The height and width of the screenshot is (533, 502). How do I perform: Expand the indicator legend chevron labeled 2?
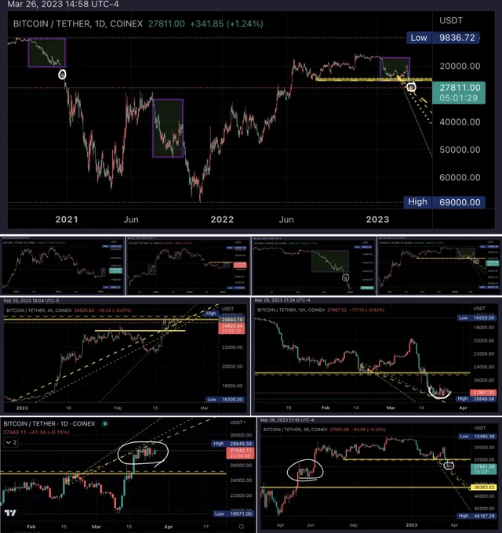pyautogui.click(x=11, y=443)
